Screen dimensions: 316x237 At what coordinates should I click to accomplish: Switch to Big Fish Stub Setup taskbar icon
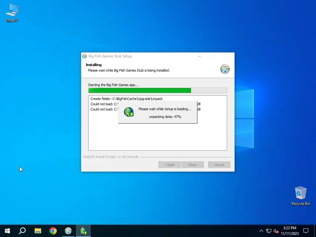coord(68,231)
